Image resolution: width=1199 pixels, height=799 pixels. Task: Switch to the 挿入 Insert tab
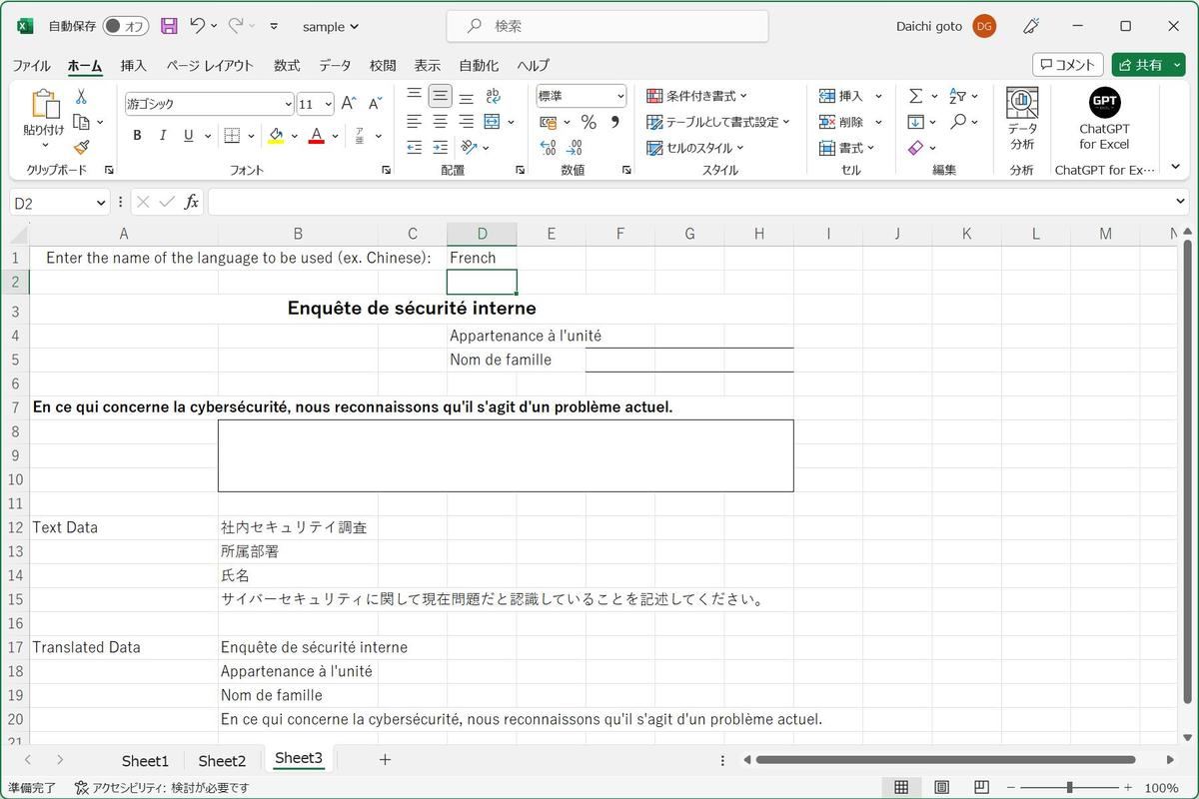pos(133,65)
